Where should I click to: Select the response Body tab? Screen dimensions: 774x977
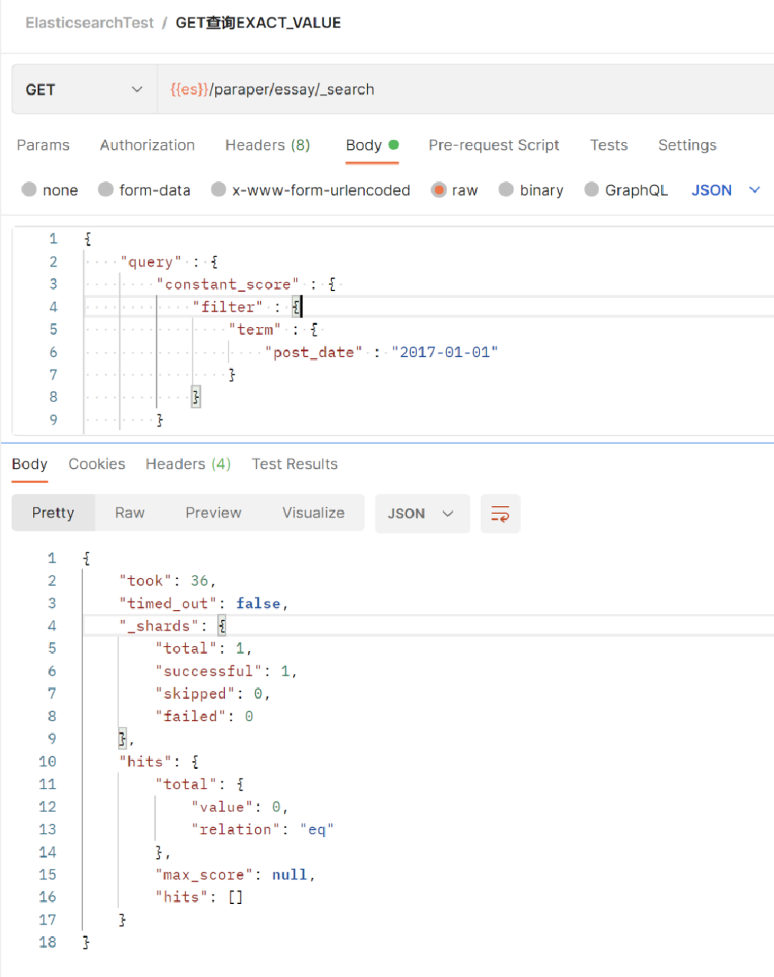(x=29, y=464)
